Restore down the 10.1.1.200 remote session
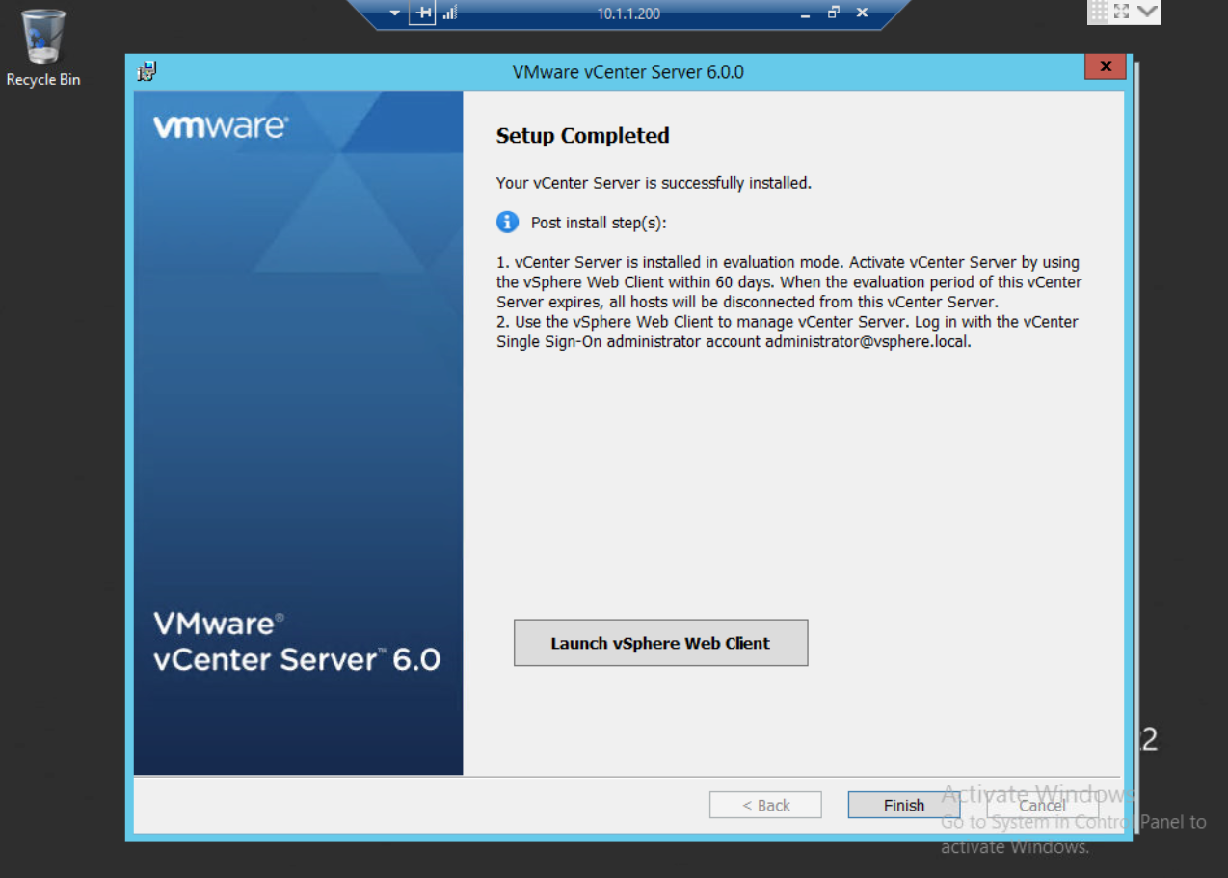 pyautogui.click(x=834, y=13)
